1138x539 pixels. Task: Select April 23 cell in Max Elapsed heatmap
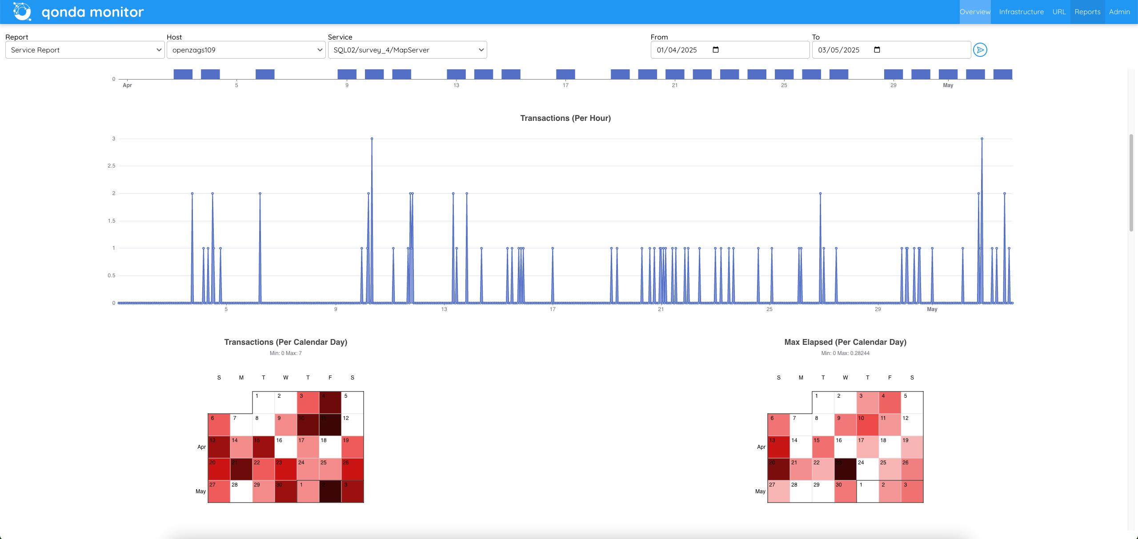click(x=845, y=469)
